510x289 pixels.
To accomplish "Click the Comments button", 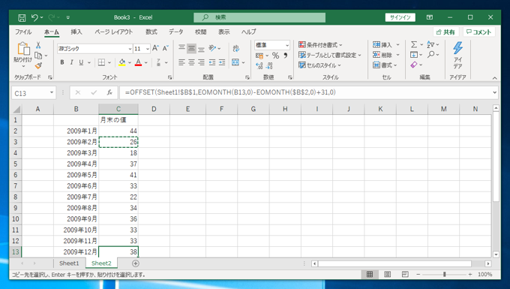I will pyautogui.click(x=478, y=32).
